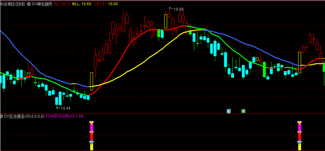
Task: Click top diamond on the latest signal bar
Action: (x=299, y=122)
